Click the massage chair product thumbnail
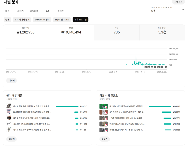Screen dimensions: 194x146 (9, 106)
